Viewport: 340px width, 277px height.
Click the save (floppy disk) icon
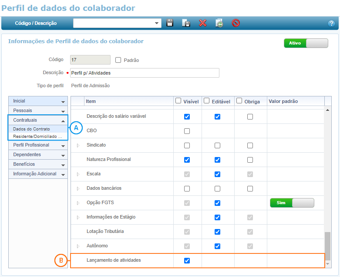(170, 23)
